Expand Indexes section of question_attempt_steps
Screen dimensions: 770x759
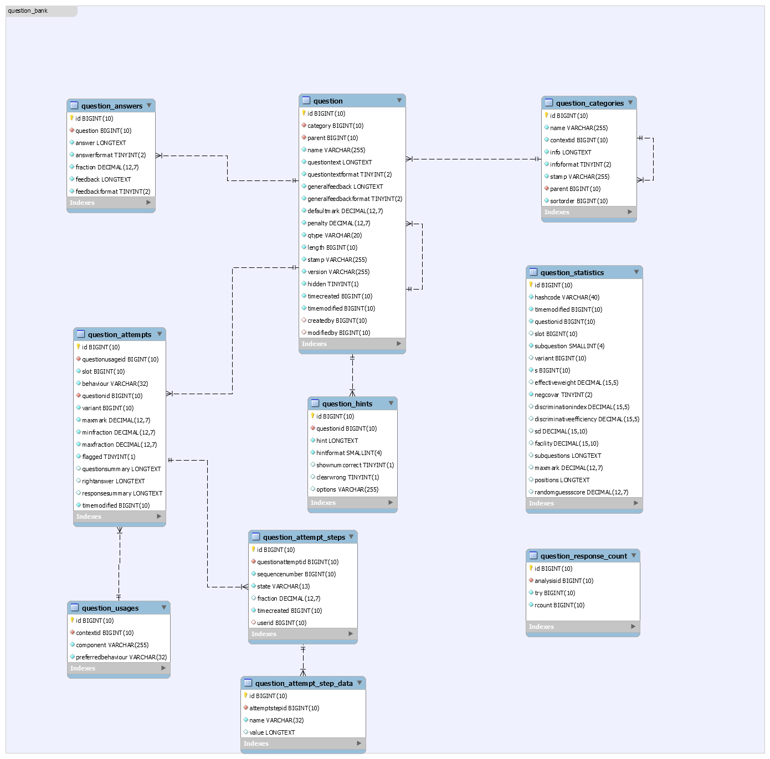tap(351, 634)
